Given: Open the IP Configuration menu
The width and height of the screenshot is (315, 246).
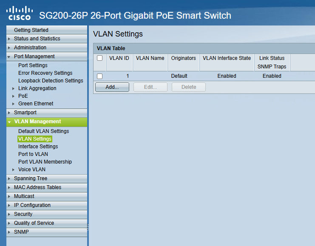Looking at the screenshot, I should (x=32, y=205).
